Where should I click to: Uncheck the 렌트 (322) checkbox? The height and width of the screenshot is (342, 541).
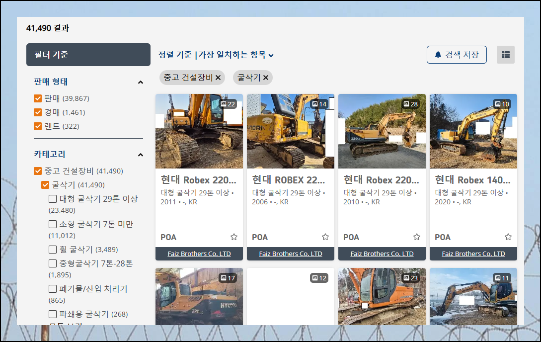(x=38, y=126)
